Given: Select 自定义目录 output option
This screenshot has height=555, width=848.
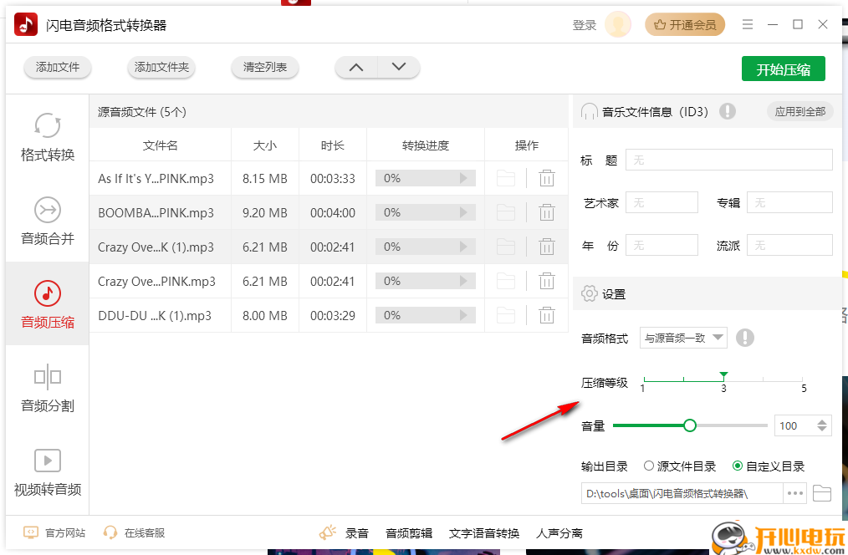Looking at the screenshot, I should coord(737,466).
